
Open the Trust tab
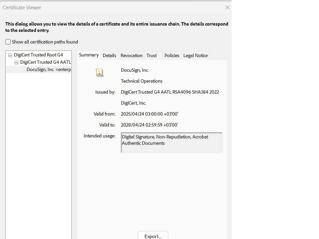(x=152, y=55)
